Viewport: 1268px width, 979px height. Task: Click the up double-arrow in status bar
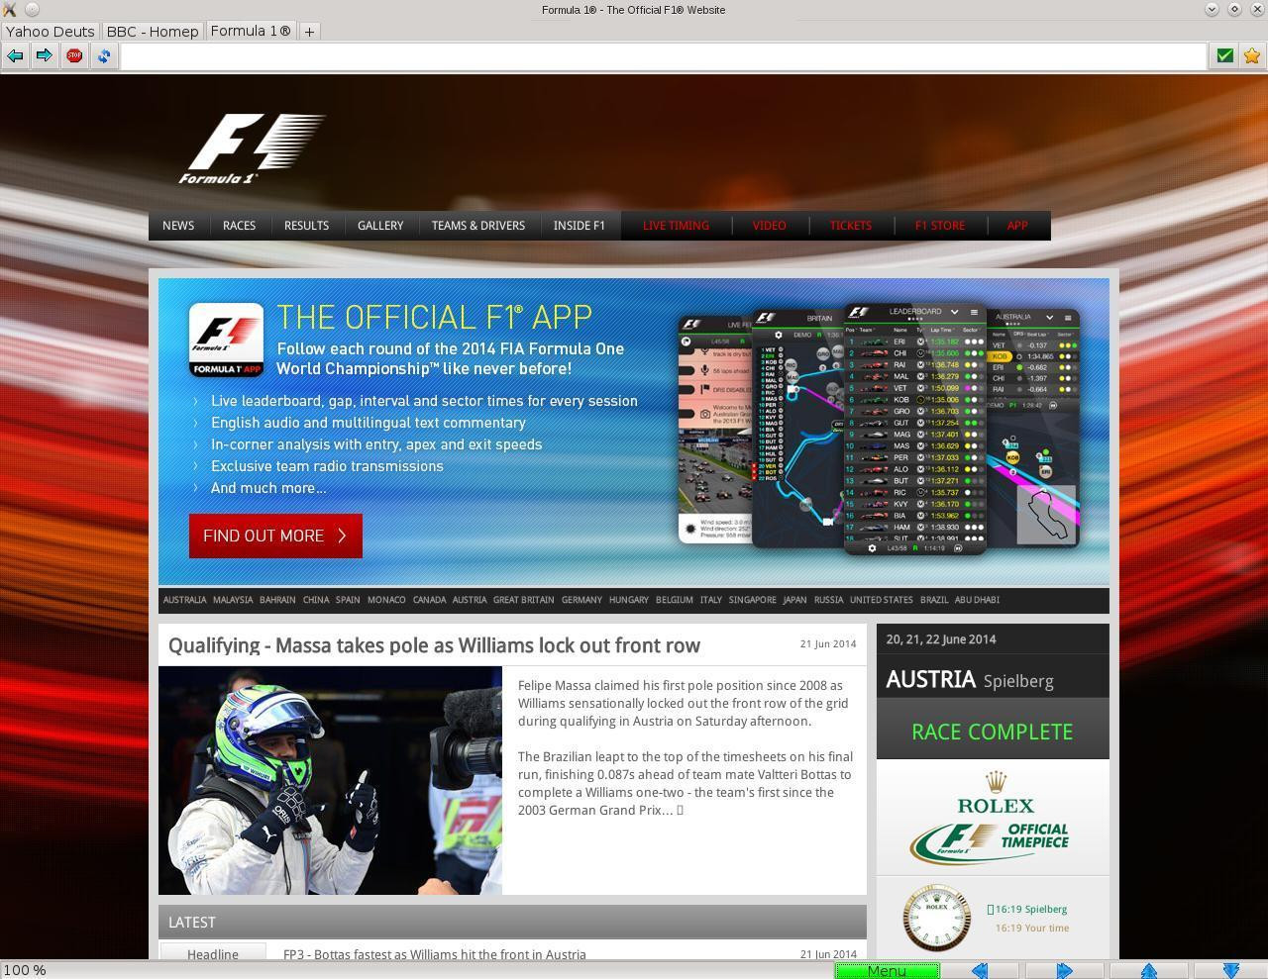1149,971
